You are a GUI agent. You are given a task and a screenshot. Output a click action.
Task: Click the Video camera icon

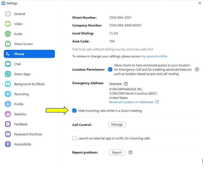coord(8,24)
